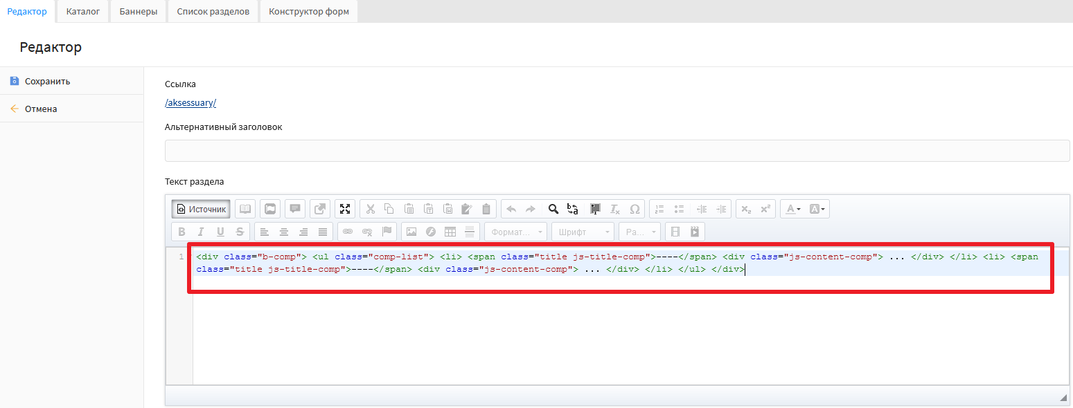Open the Формат dropdown
The image size is (1073, 408).
(515, 232)
